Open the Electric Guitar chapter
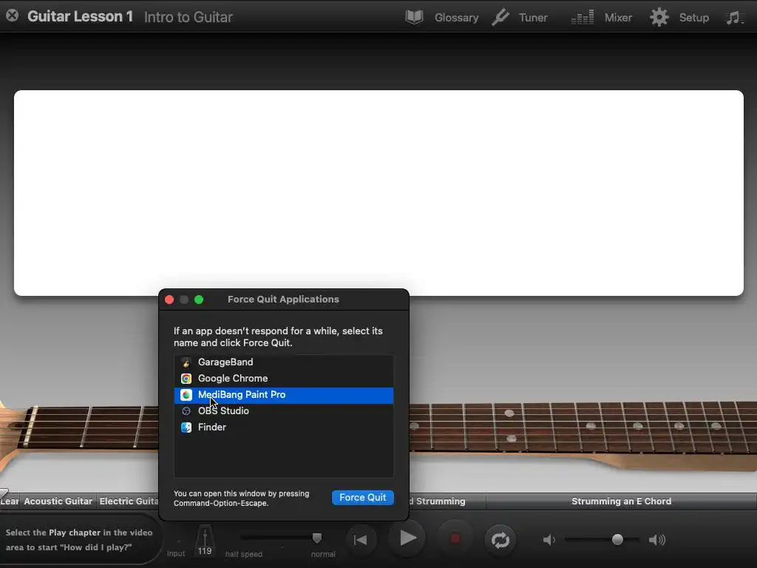This screenshot has width=757, height=568. 128,501
